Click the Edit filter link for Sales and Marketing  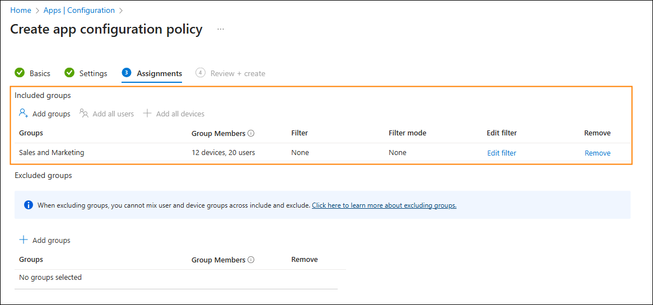click(x=501, y=153)
